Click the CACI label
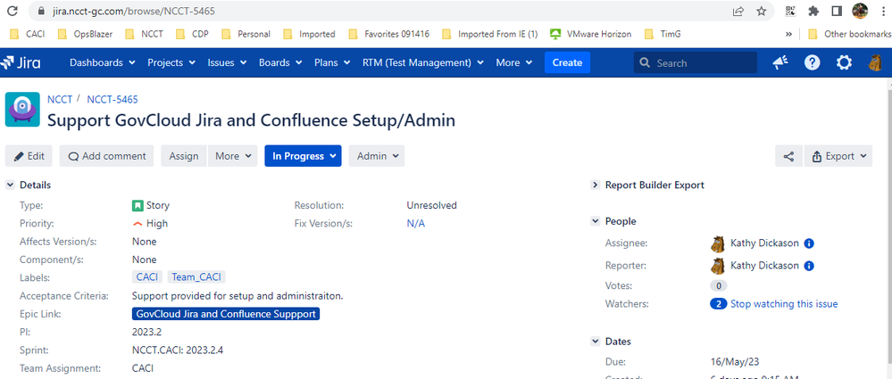 tap(147, 277)
